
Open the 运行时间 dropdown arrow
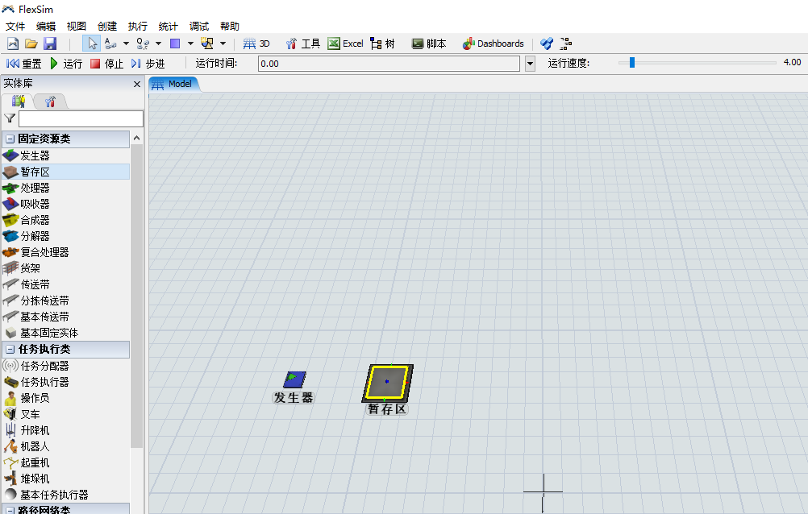coord(530,64)
